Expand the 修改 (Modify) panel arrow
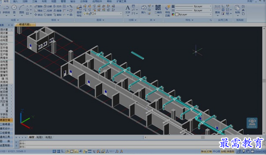266x155 pixels. pos(58,20)
